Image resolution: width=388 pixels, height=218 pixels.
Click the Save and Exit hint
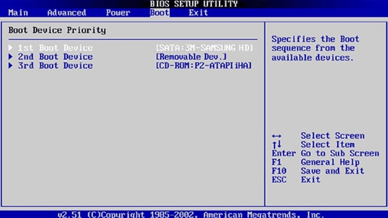click(x=333, y=171)
